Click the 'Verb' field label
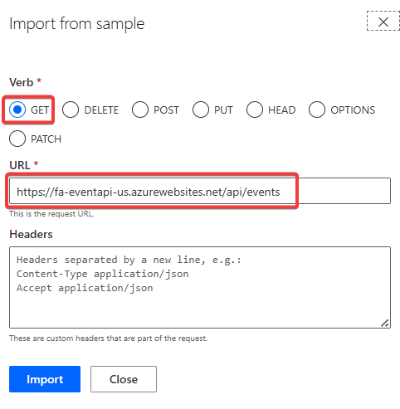The height and width of the screenshot is (409, 400). (x=22, y=82)
